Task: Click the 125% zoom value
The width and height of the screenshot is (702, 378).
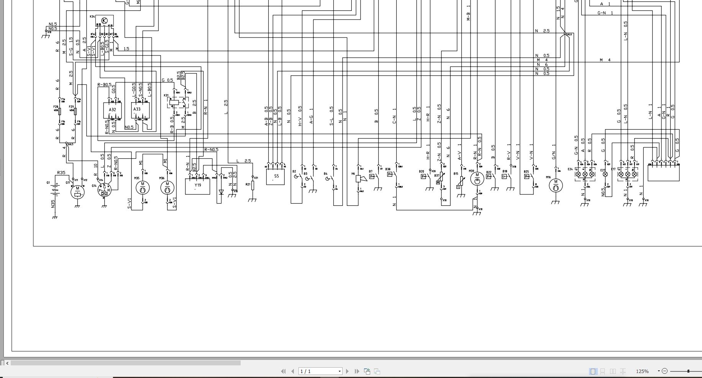Action: 642,371
